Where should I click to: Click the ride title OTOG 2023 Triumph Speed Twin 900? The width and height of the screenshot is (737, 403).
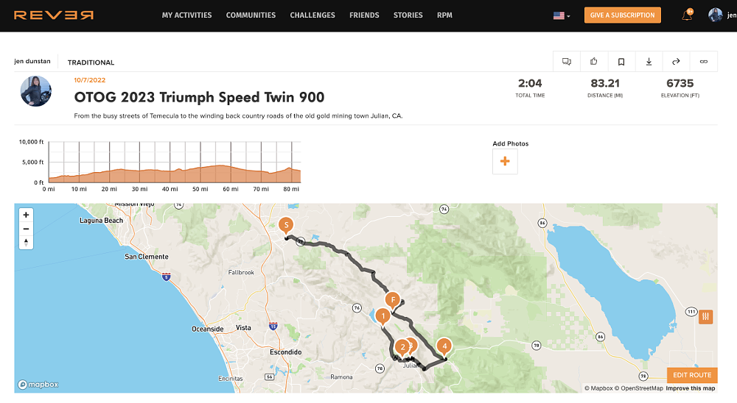(199, 97)
